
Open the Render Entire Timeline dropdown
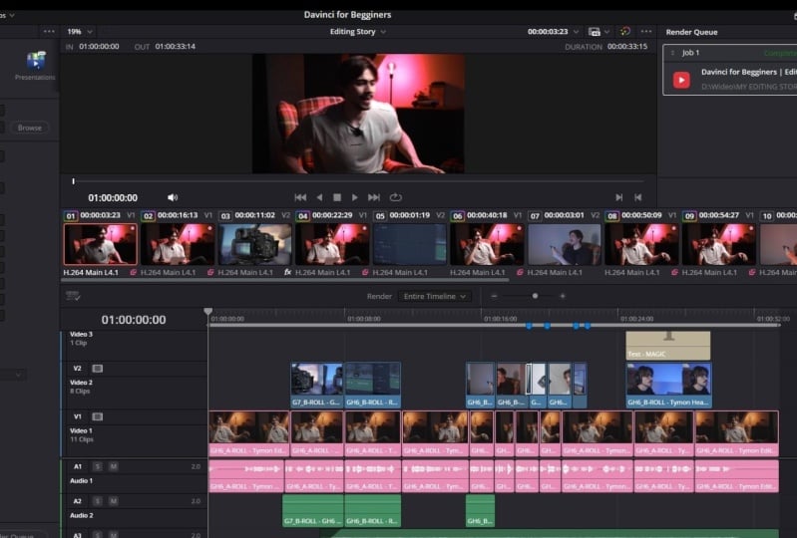pos(435,297)
